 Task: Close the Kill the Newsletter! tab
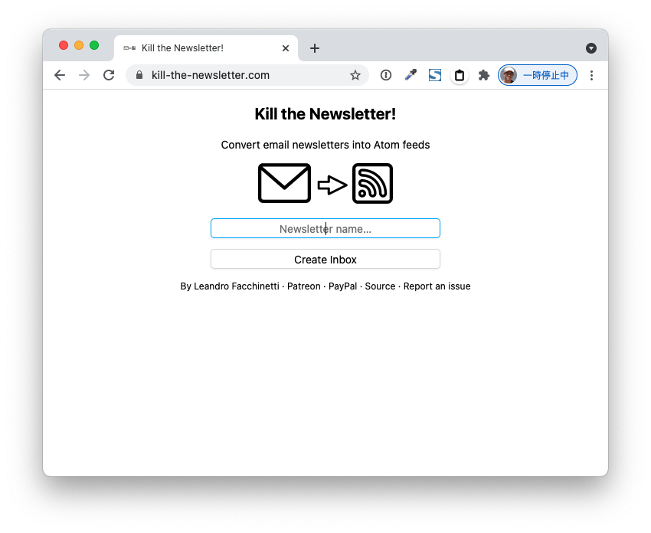pyautogui.click(x=286, y=48)
